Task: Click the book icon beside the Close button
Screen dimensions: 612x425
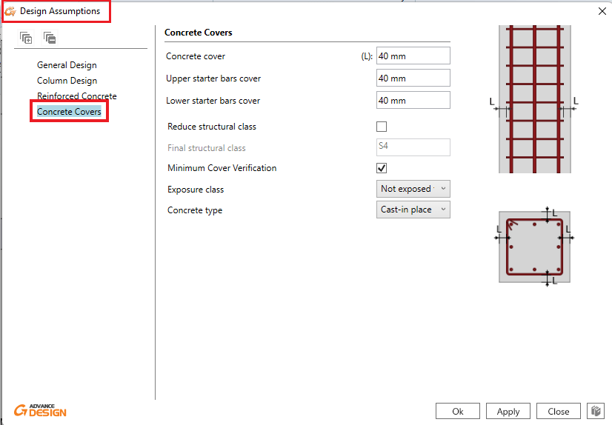Action: coord(596,411)
